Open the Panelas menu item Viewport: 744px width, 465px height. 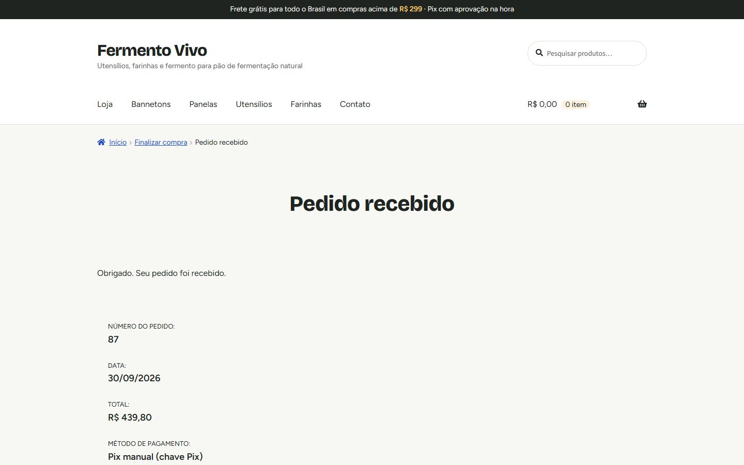[x=203, y=104]
